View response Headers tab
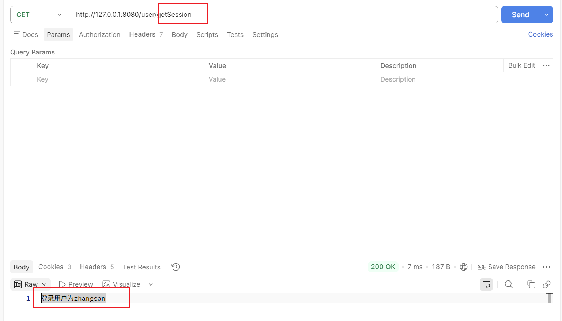This screenshot has height=321, width=562. [97, 267]
